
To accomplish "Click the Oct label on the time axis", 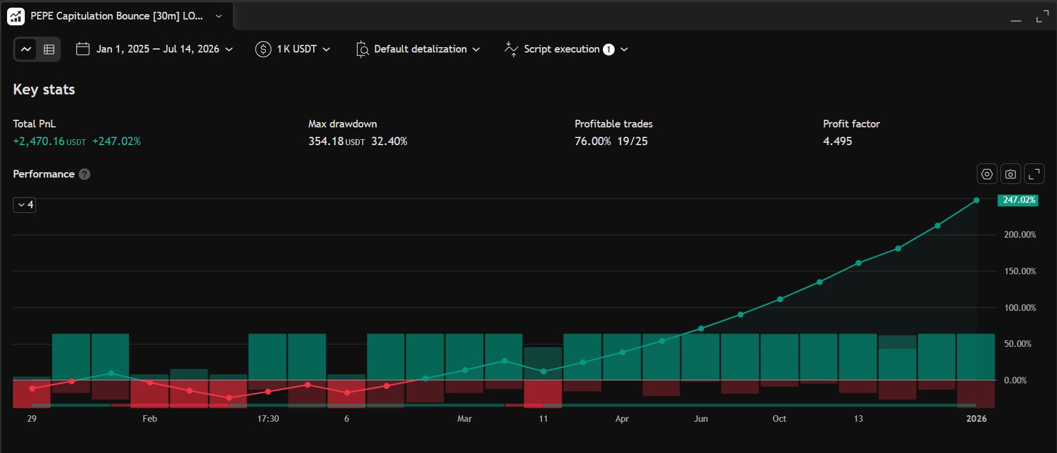I will tap(780, 419).
